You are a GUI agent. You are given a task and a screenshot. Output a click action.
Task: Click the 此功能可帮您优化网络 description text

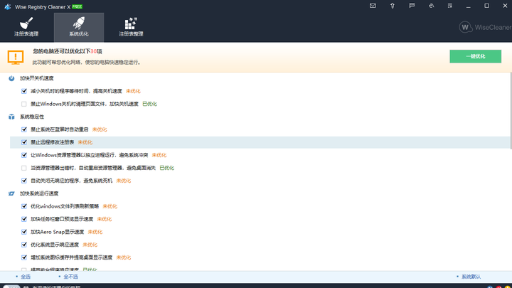pyautogui.click(x=87, y=62)
